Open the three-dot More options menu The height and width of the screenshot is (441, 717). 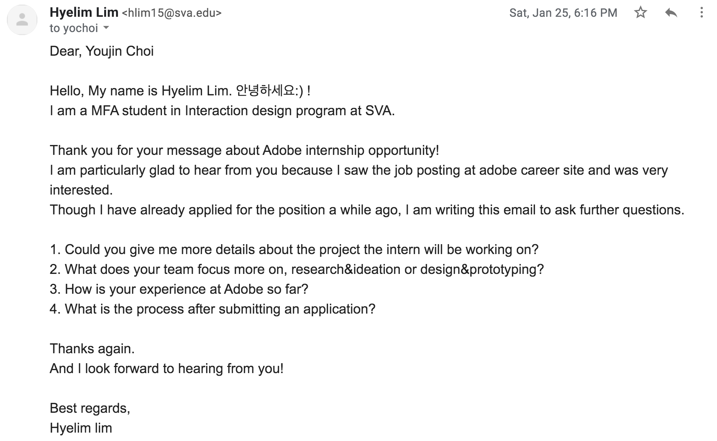point(701,13)
